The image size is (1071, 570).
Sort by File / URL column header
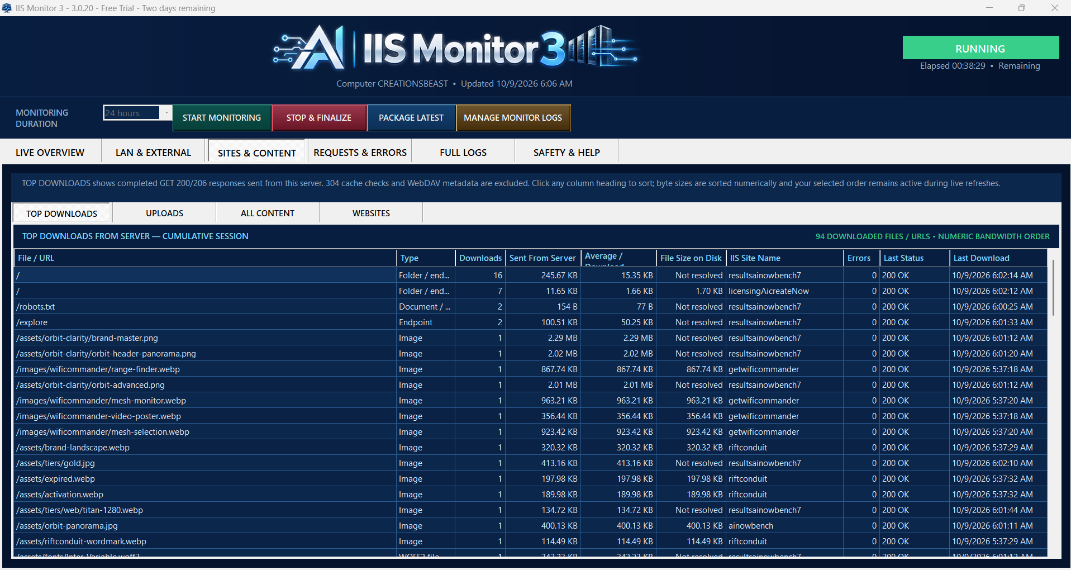[x=205, y=258]
